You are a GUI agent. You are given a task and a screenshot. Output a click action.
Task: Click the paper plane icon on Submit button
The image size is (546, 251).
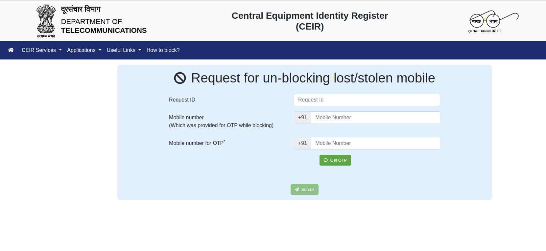(x=297, y=189)
